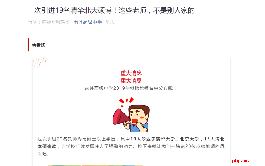Click the 原创 original tag label
Screen dimensions: 265x166
click(x=32, y=22)
